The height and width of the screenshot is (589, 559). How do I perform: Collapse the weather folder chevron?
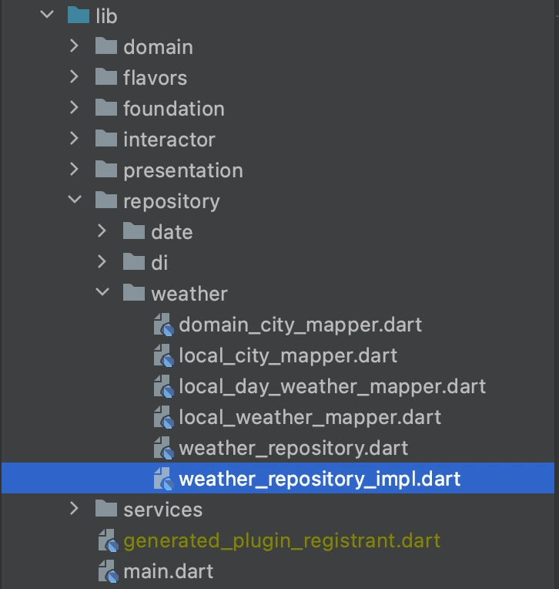point(103,292)
